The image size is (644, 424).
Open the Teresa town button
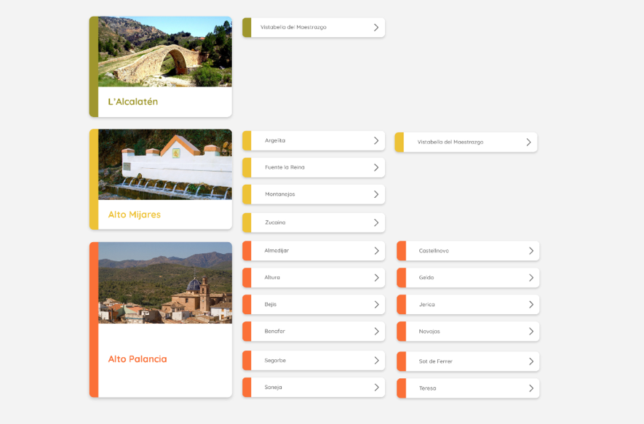coord(468,388)
